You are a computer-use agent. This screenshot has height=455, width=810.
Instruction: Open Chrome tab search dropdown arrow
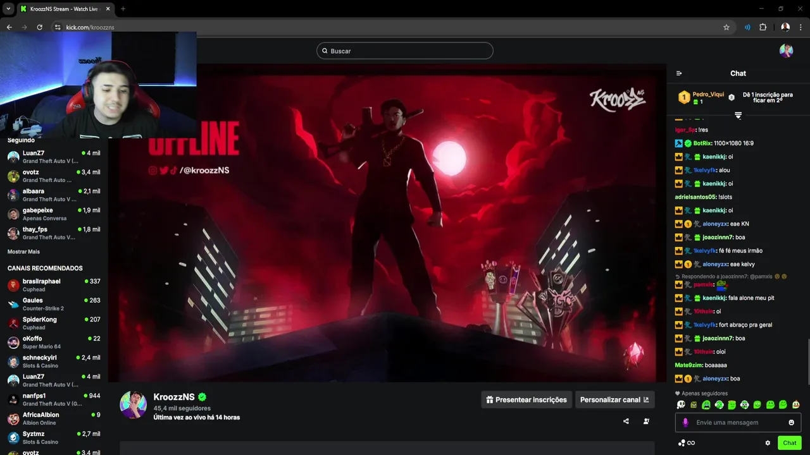(x=8, y=9)
